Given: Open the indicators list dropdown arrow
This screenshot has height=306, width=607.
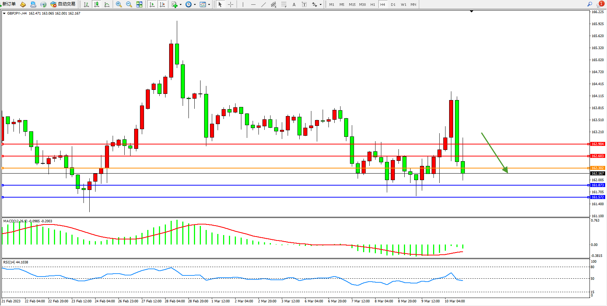Looking at the screenshot, I should [180, 5].
